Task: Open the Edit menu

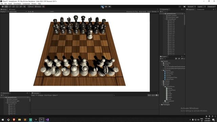Action: click(x=5, y=4)
